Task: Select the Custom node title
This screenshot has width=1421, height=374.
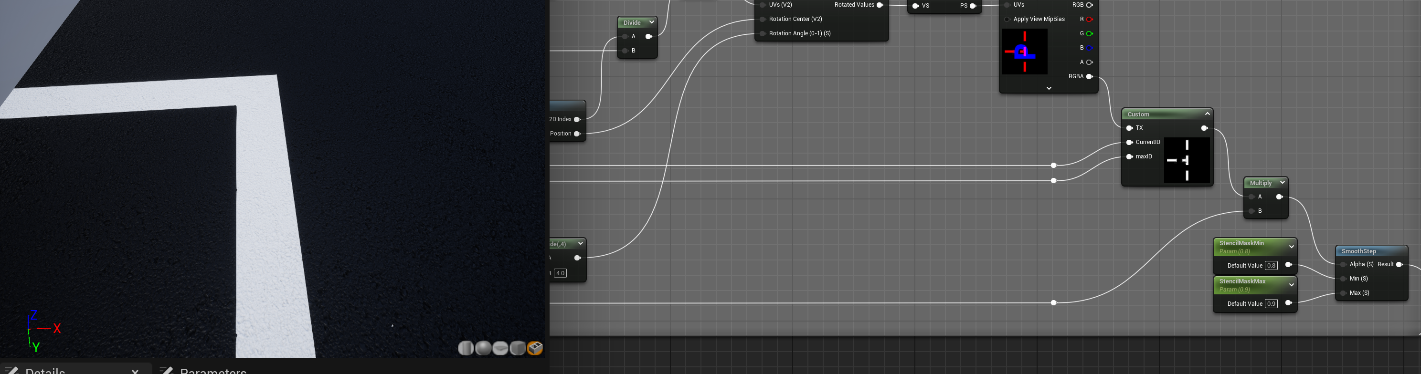Action: [1138, 114]
